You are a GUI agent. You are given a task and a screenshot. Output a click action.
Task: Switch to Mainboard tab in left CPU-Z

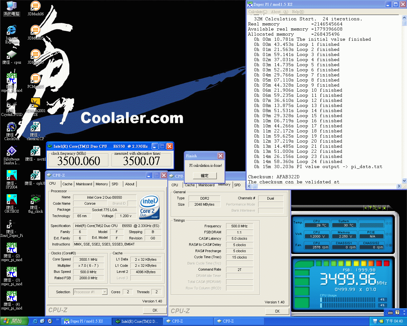click(x=84, y=184)
